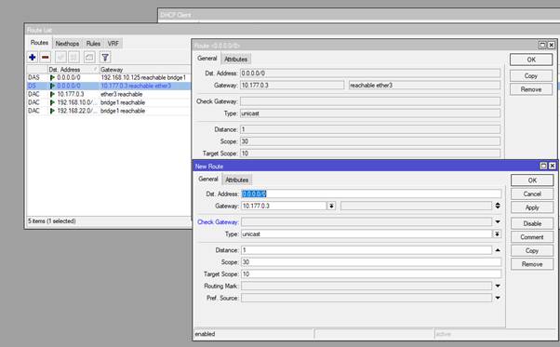Click Copy in the New Route window

point(532,250)
